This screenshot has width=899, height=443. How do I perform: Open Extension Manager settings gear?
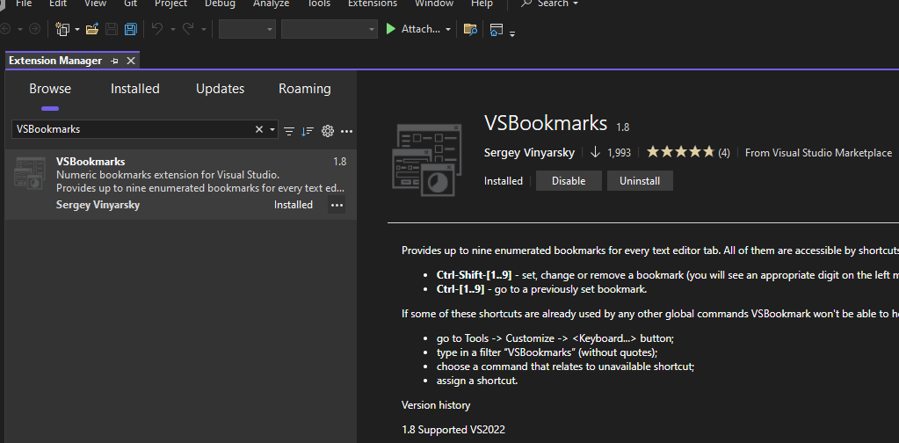(328, 131)
